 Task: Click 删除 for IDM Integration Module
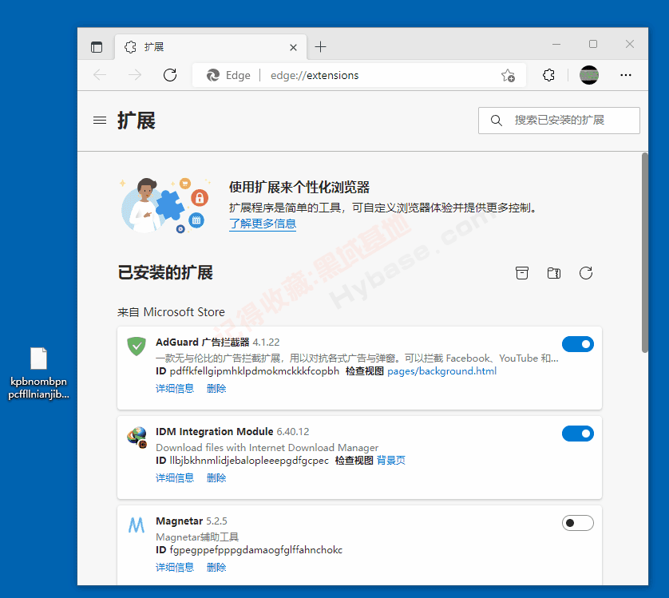(x=216, y=478)
